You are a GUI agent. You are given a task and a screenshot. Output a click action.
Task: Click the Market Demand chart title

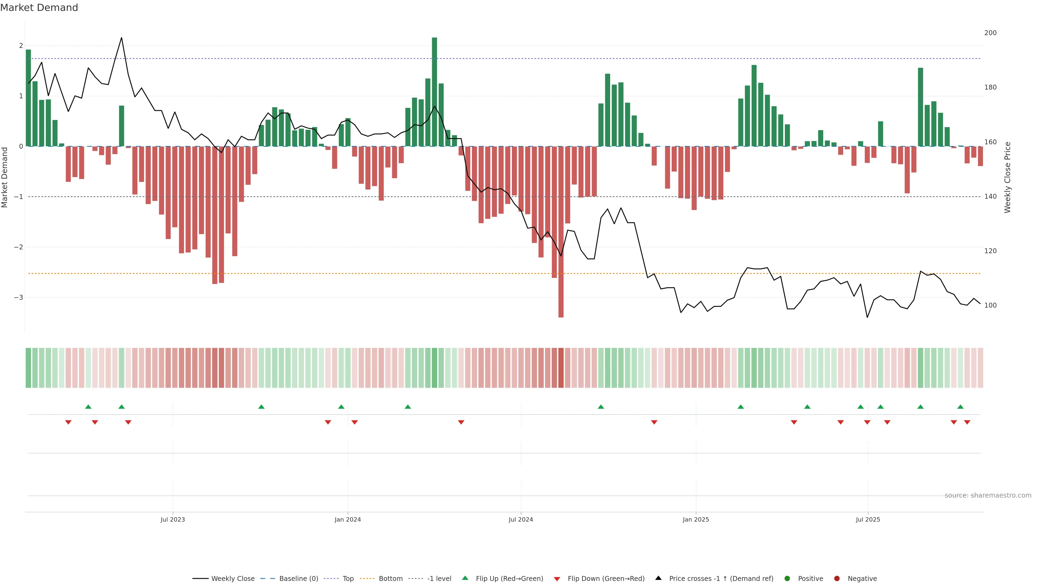pos(39,8)
